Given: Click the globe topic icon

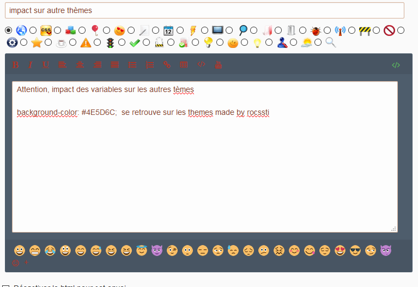Looking at the screenshot, I should pyautogui.click(x=21, y=30).
